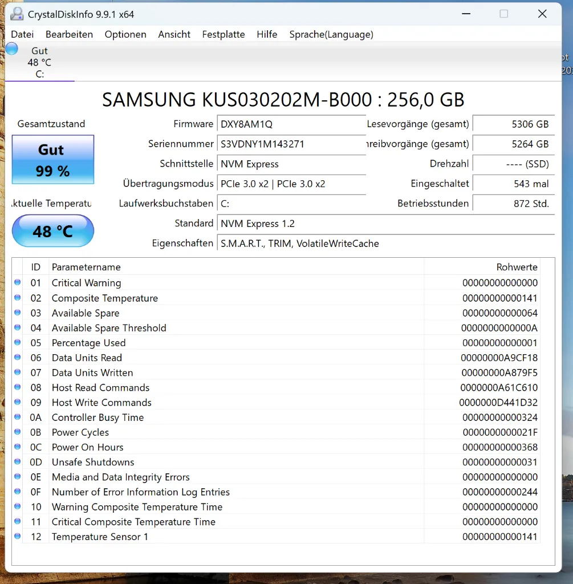Click the Firmware field DXY8AM1Q

tap(291, 124)
